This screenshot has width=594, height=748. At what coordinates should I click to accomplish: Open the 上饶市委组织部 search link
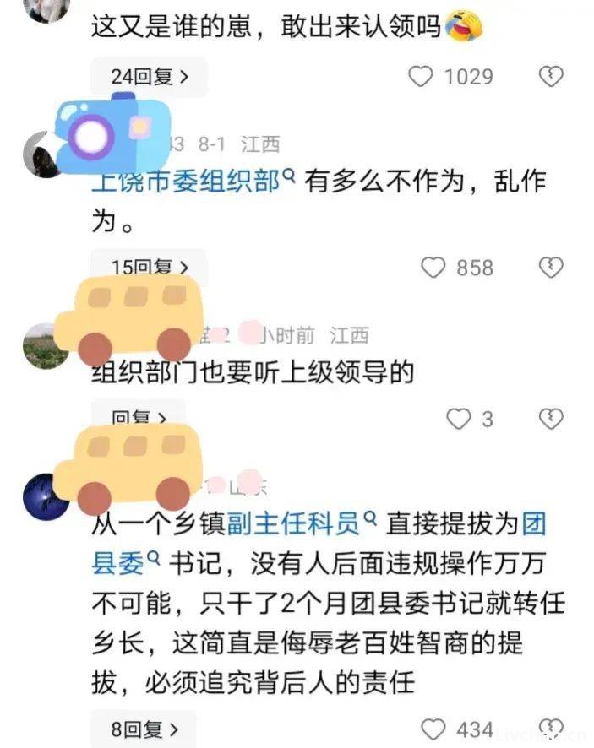click(186, 182)
